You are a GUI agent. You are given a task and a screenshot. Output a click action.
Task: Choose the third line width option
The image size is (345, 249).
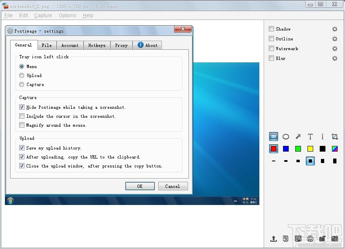298,161
